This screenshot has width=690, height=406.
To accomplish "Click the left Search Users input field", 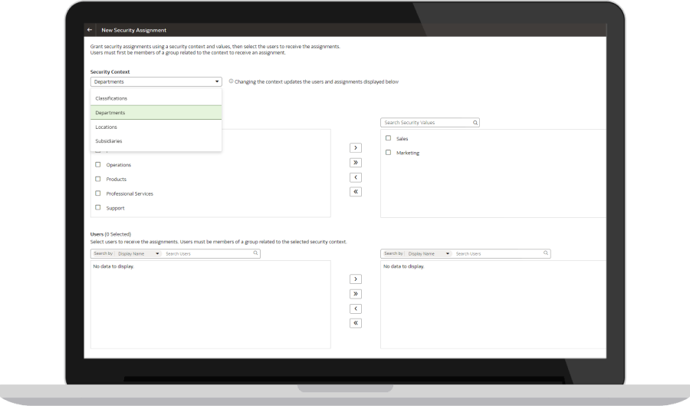I will point(207,253).
